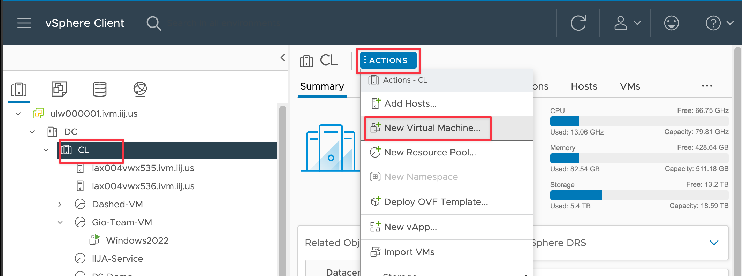Click the Deploy OVF Template menu icon

pyautogui.click(x=376, y=201)
